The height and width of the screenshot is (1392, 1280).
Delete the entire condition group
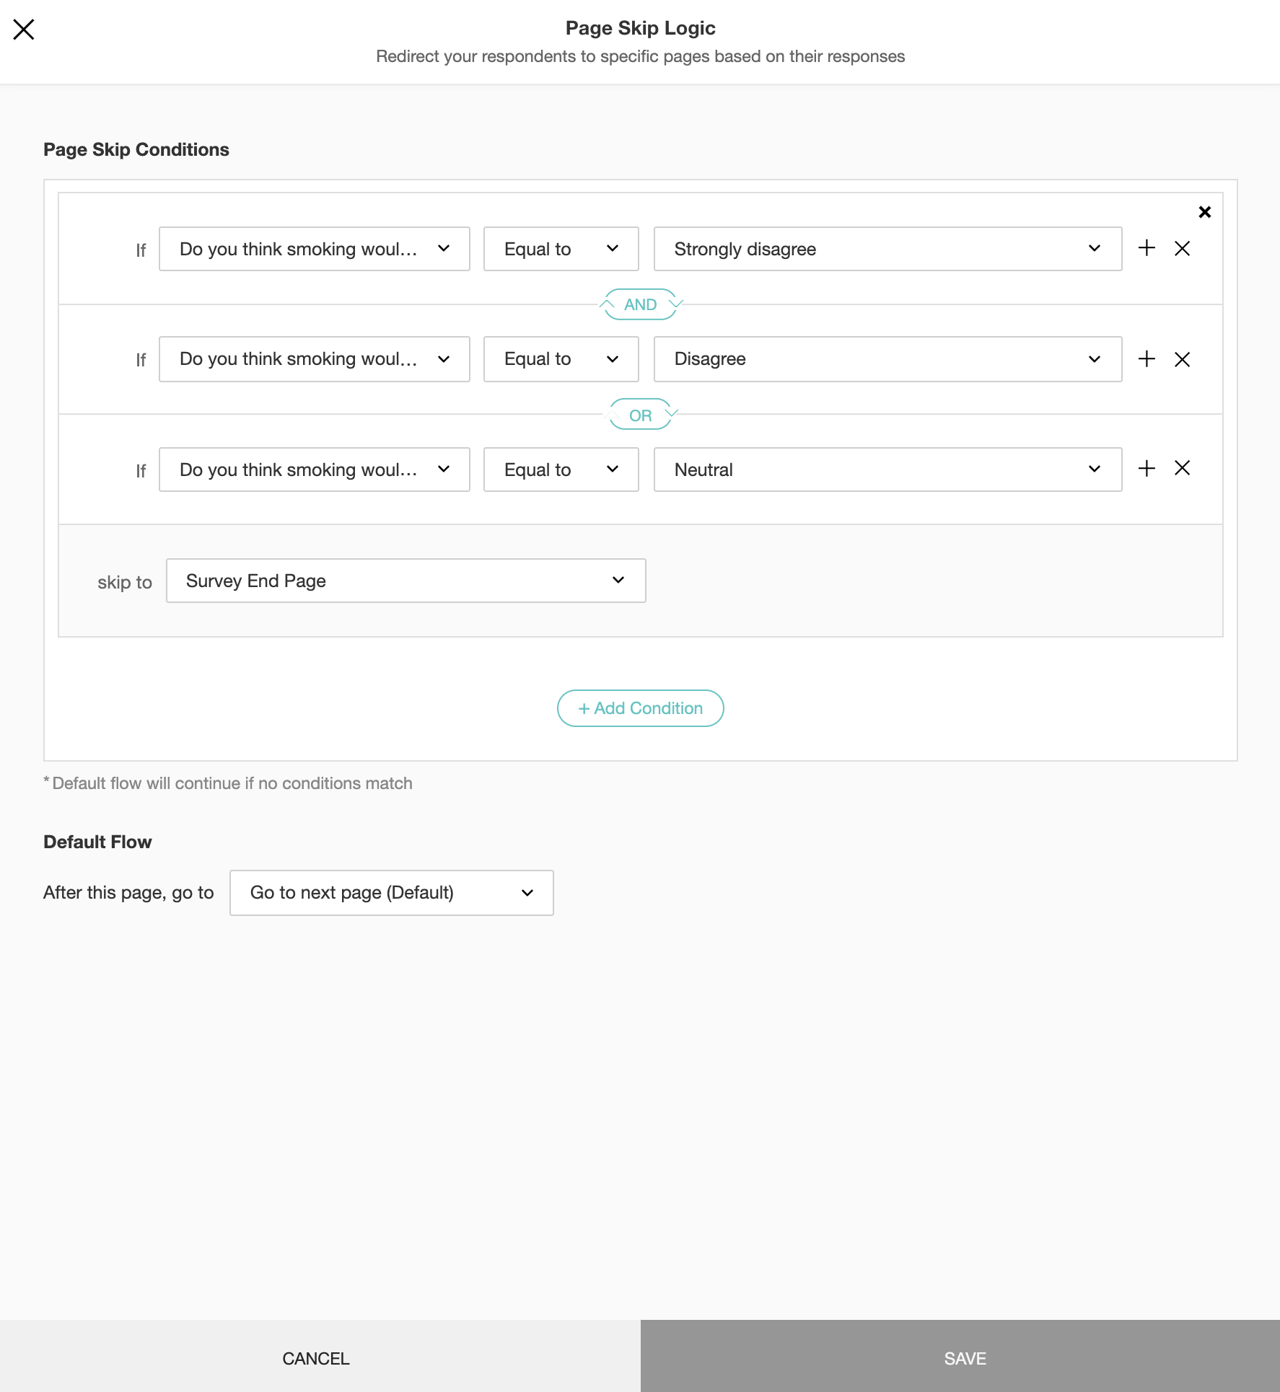pyautogui.click(x=1204, y=212)
